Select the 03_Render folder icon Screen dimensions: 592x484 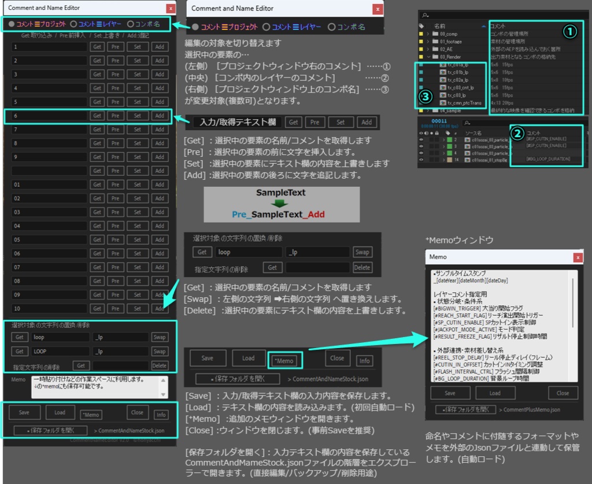[435, 57]
